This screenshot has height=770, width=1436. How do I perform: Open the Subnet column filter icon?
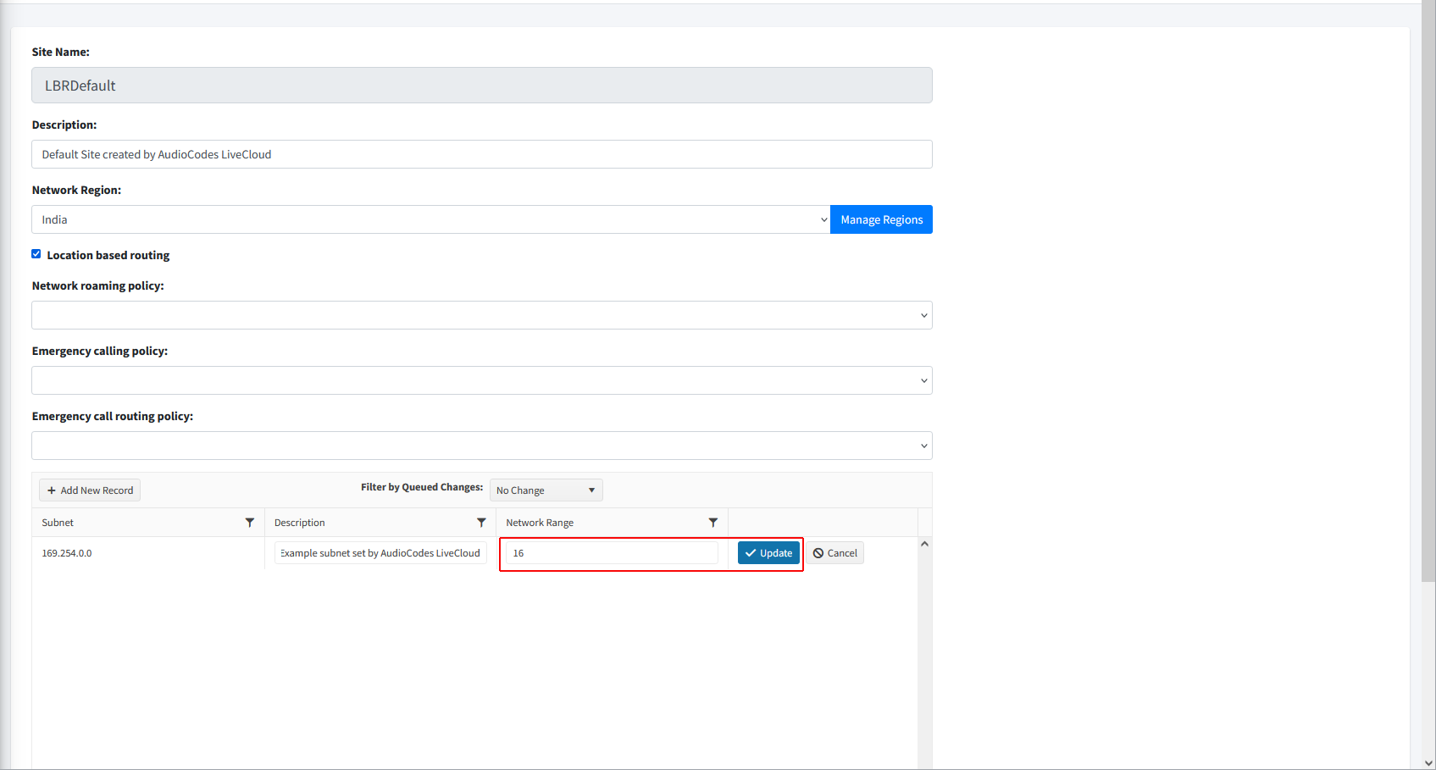coord(249,523)
